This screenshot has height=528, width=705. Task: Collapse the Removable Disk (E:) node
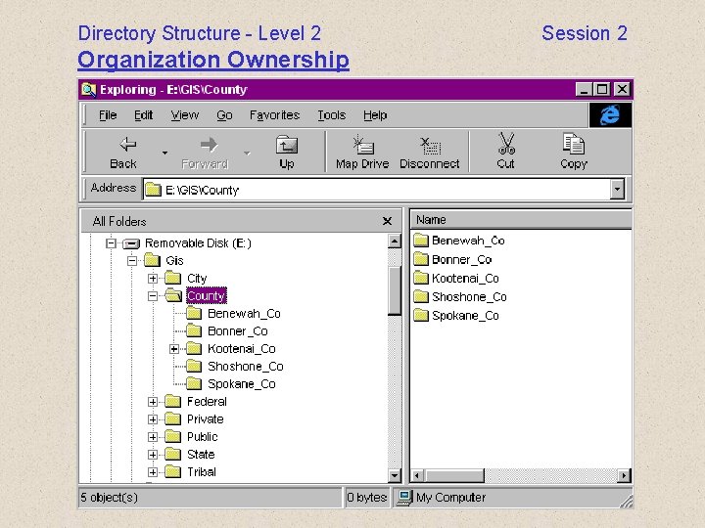point(111,243)
